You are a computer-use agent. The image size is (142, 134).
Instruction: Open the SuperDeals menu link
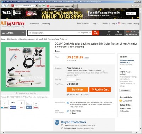(34, 24)
